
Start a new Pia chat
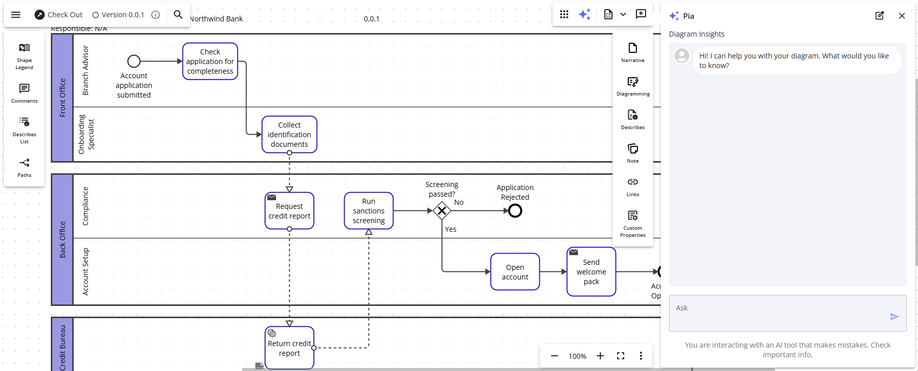coord(879,16)
